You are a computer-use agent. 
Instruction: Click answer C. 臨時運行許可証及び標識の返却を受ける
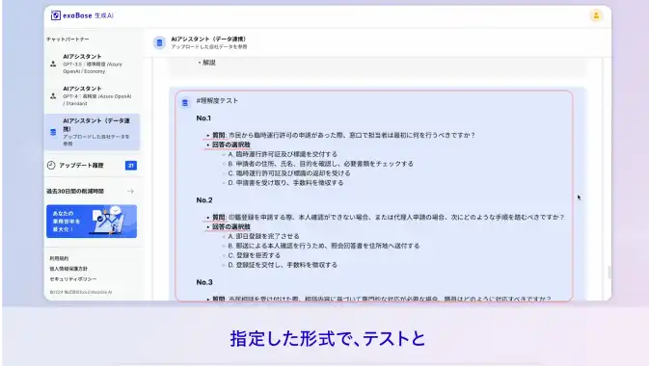pos(289,173)
